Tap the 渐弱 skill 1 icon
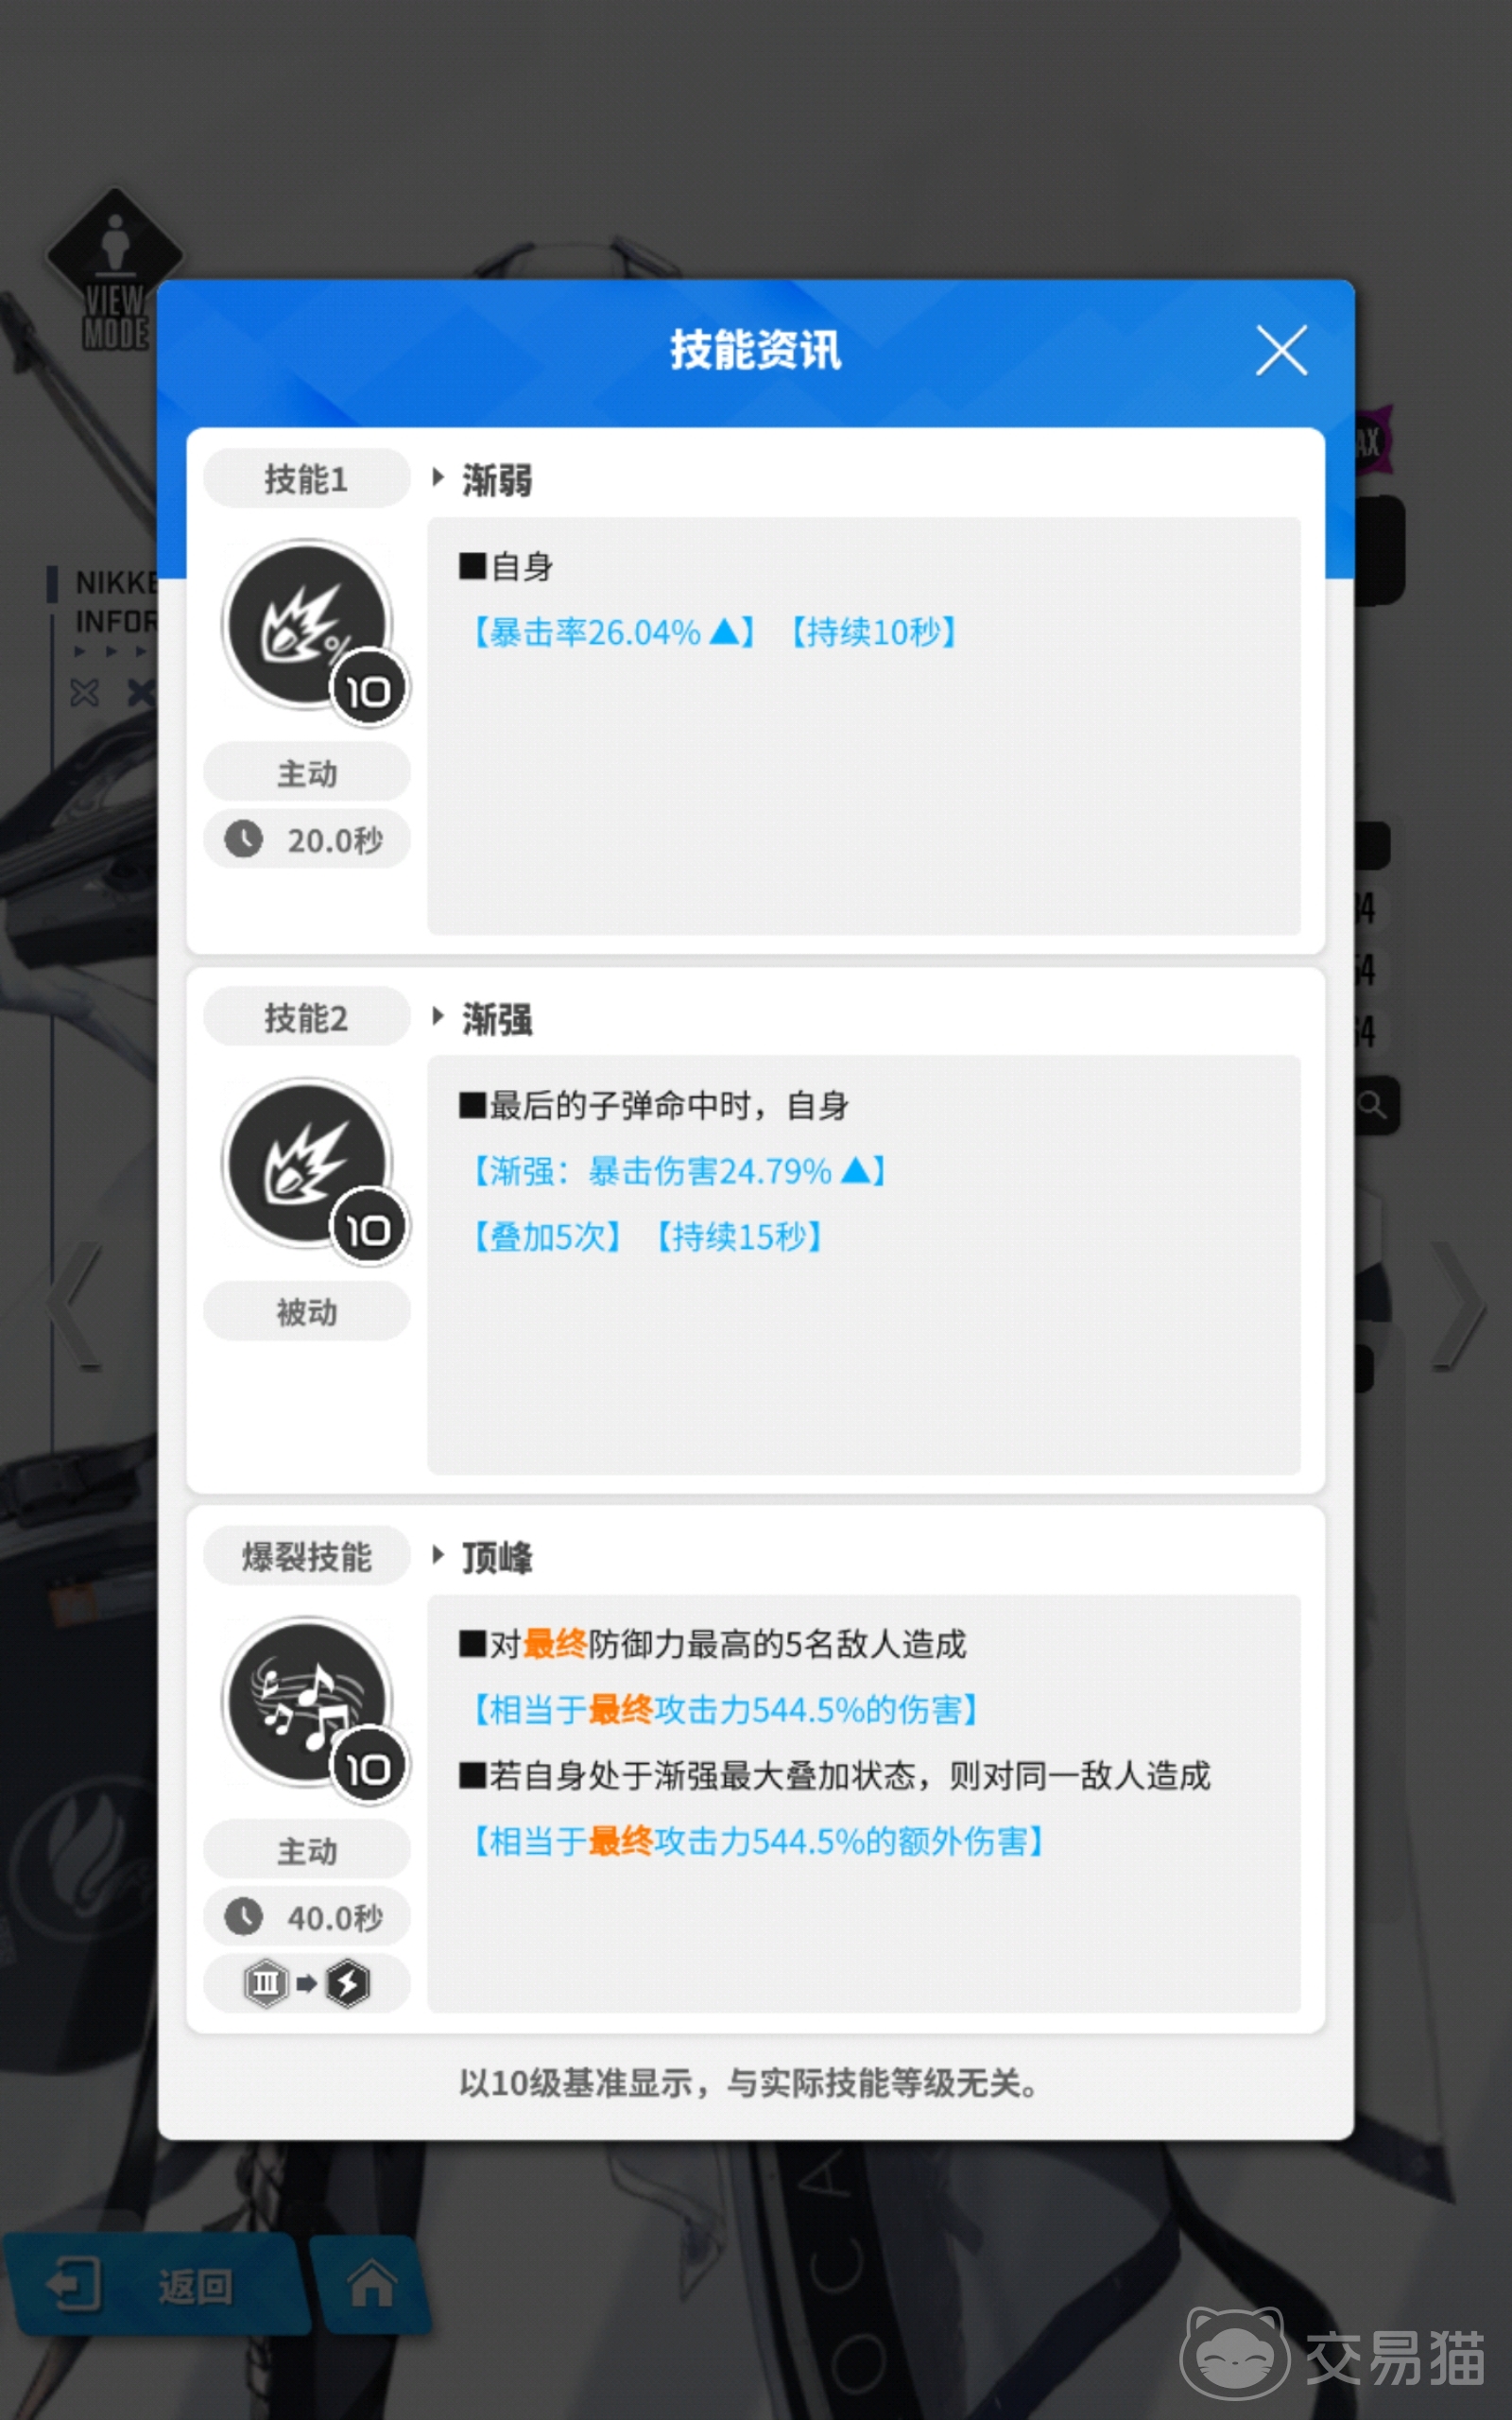This screenshot has height=2420, width=1512. (x=308, y=625)
